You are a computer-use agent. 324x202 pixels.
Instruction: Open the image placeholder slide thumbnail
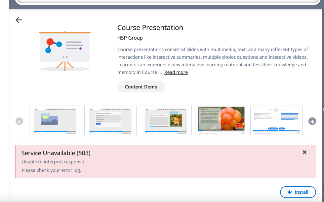pyautogui.click(x=55, y=120)
